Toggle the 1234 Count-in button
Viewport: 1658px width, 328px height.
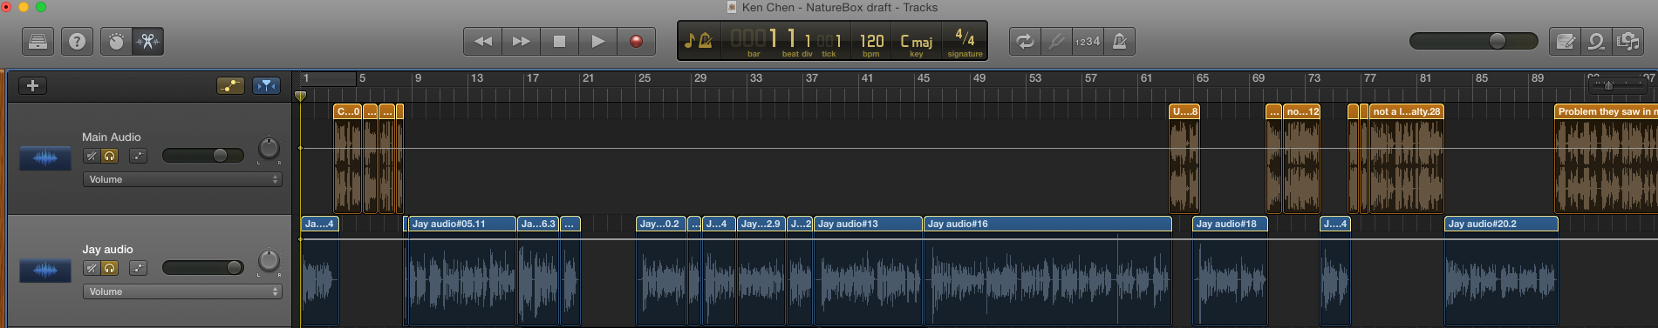(x=1088, y=41)
